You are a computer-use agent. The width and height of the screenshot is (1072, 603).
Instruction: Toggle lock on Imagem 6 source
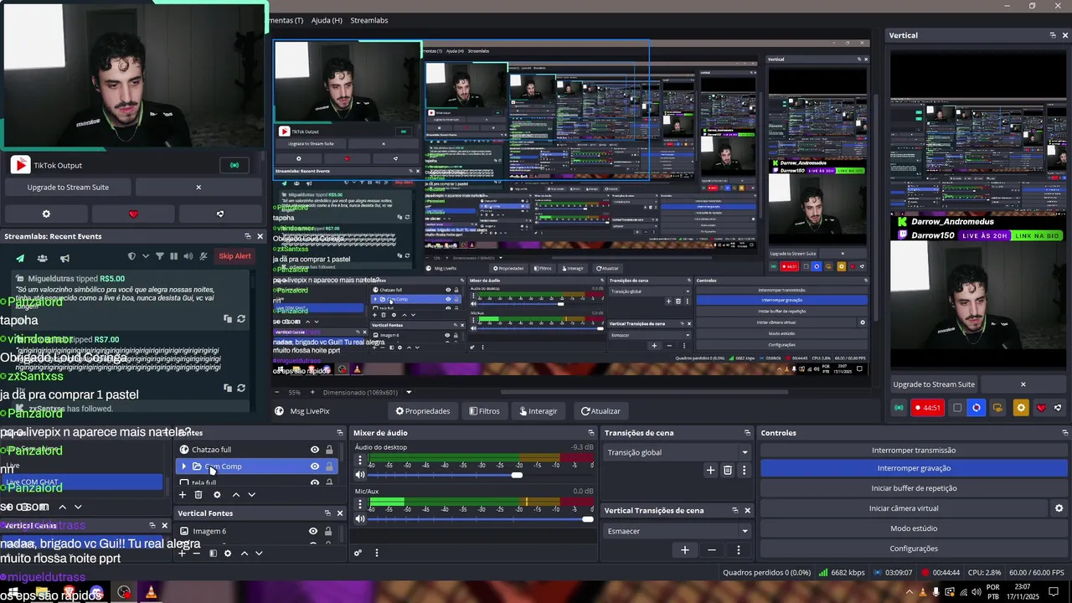tap(328, 531)
